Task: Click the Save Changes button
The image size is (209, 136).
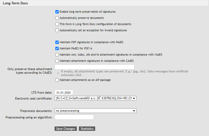Action: coord(66,129)
